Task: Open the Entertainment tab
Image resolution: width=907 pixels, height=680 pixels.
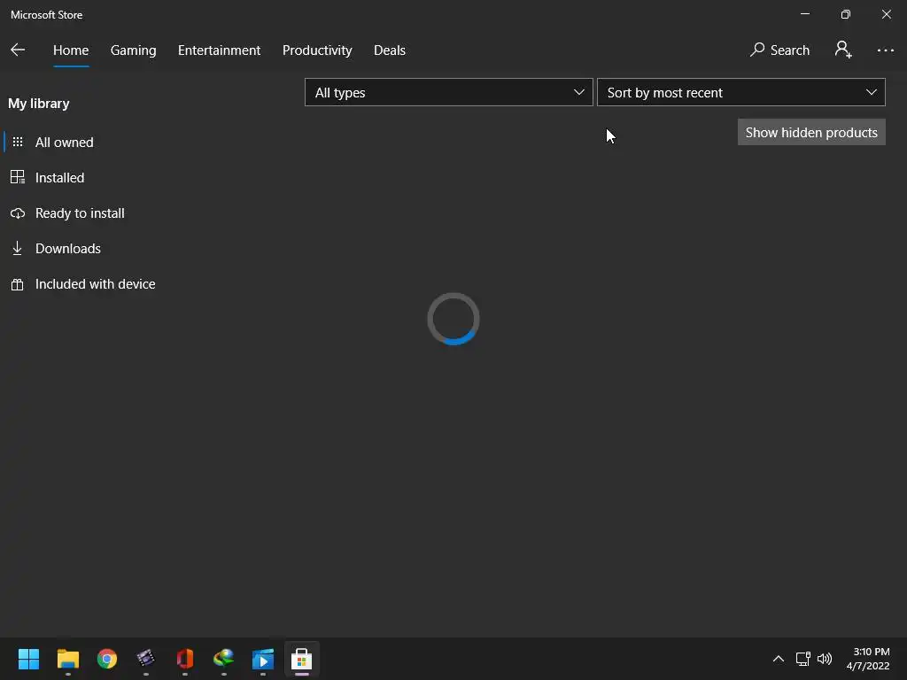Action: tap(220, 50)
